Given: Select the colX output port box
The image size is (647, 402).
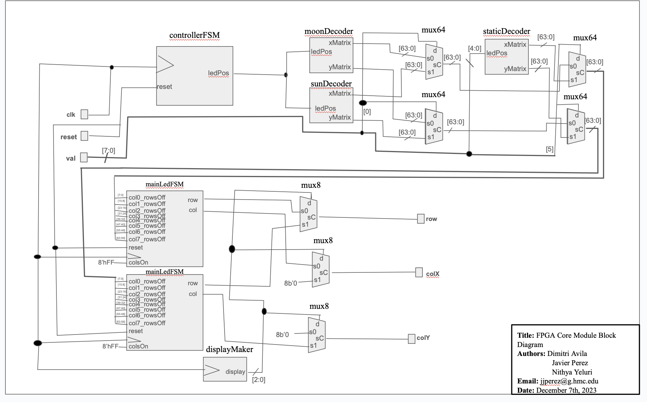Looking at the screenshot, I should (419, 272).
